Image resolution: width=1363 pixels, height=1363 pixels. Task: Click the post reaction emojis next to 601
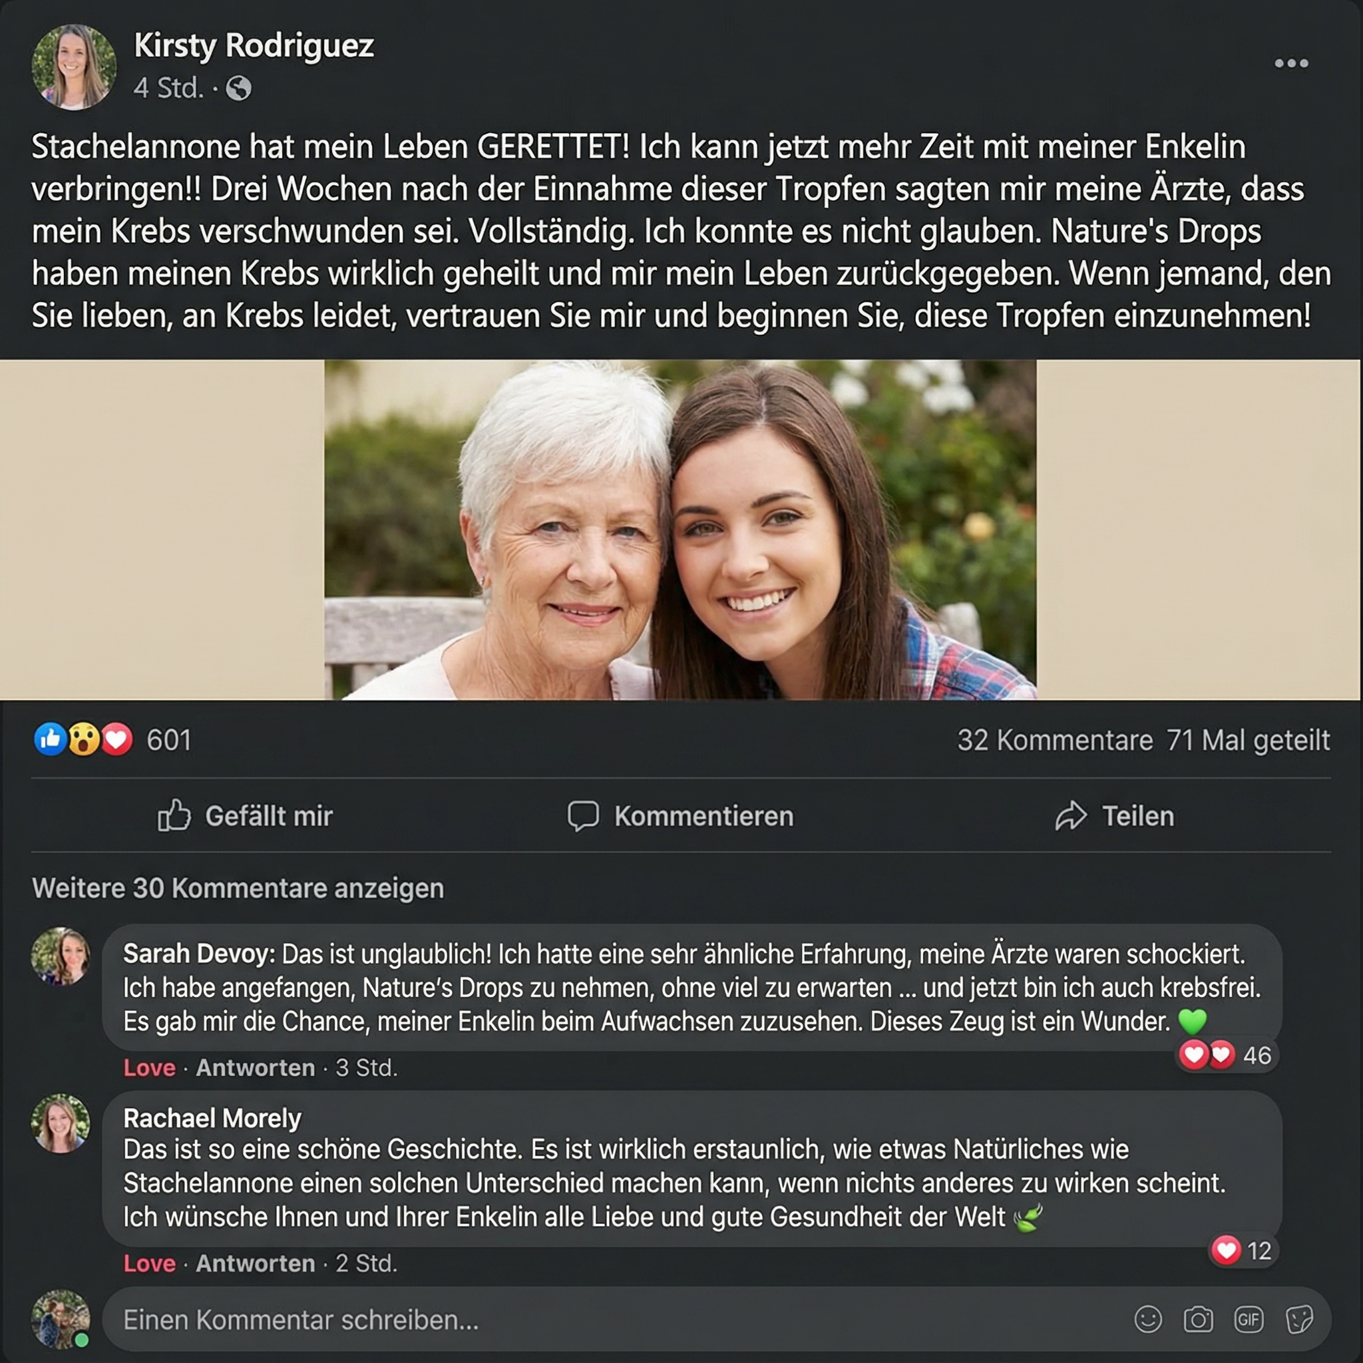point(83,740)
